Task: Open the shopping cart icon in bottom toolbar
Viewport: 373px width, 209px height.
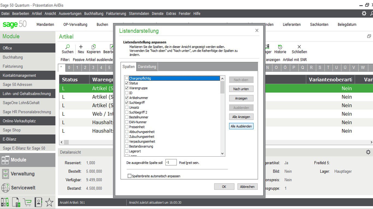Action: [x=27, y=202]
